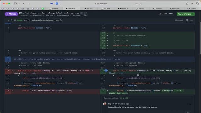Open more options for Number.php file
Image resolution: width=201 pixels, height=113 pixels.
tap(191, 20)
